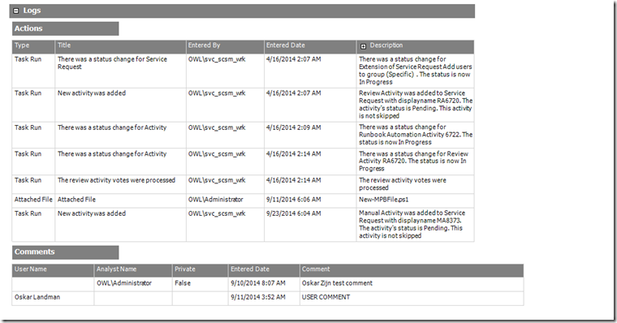
Task: Select the 'There was a status change for Service Request' title
Action: tap(120, 71)
